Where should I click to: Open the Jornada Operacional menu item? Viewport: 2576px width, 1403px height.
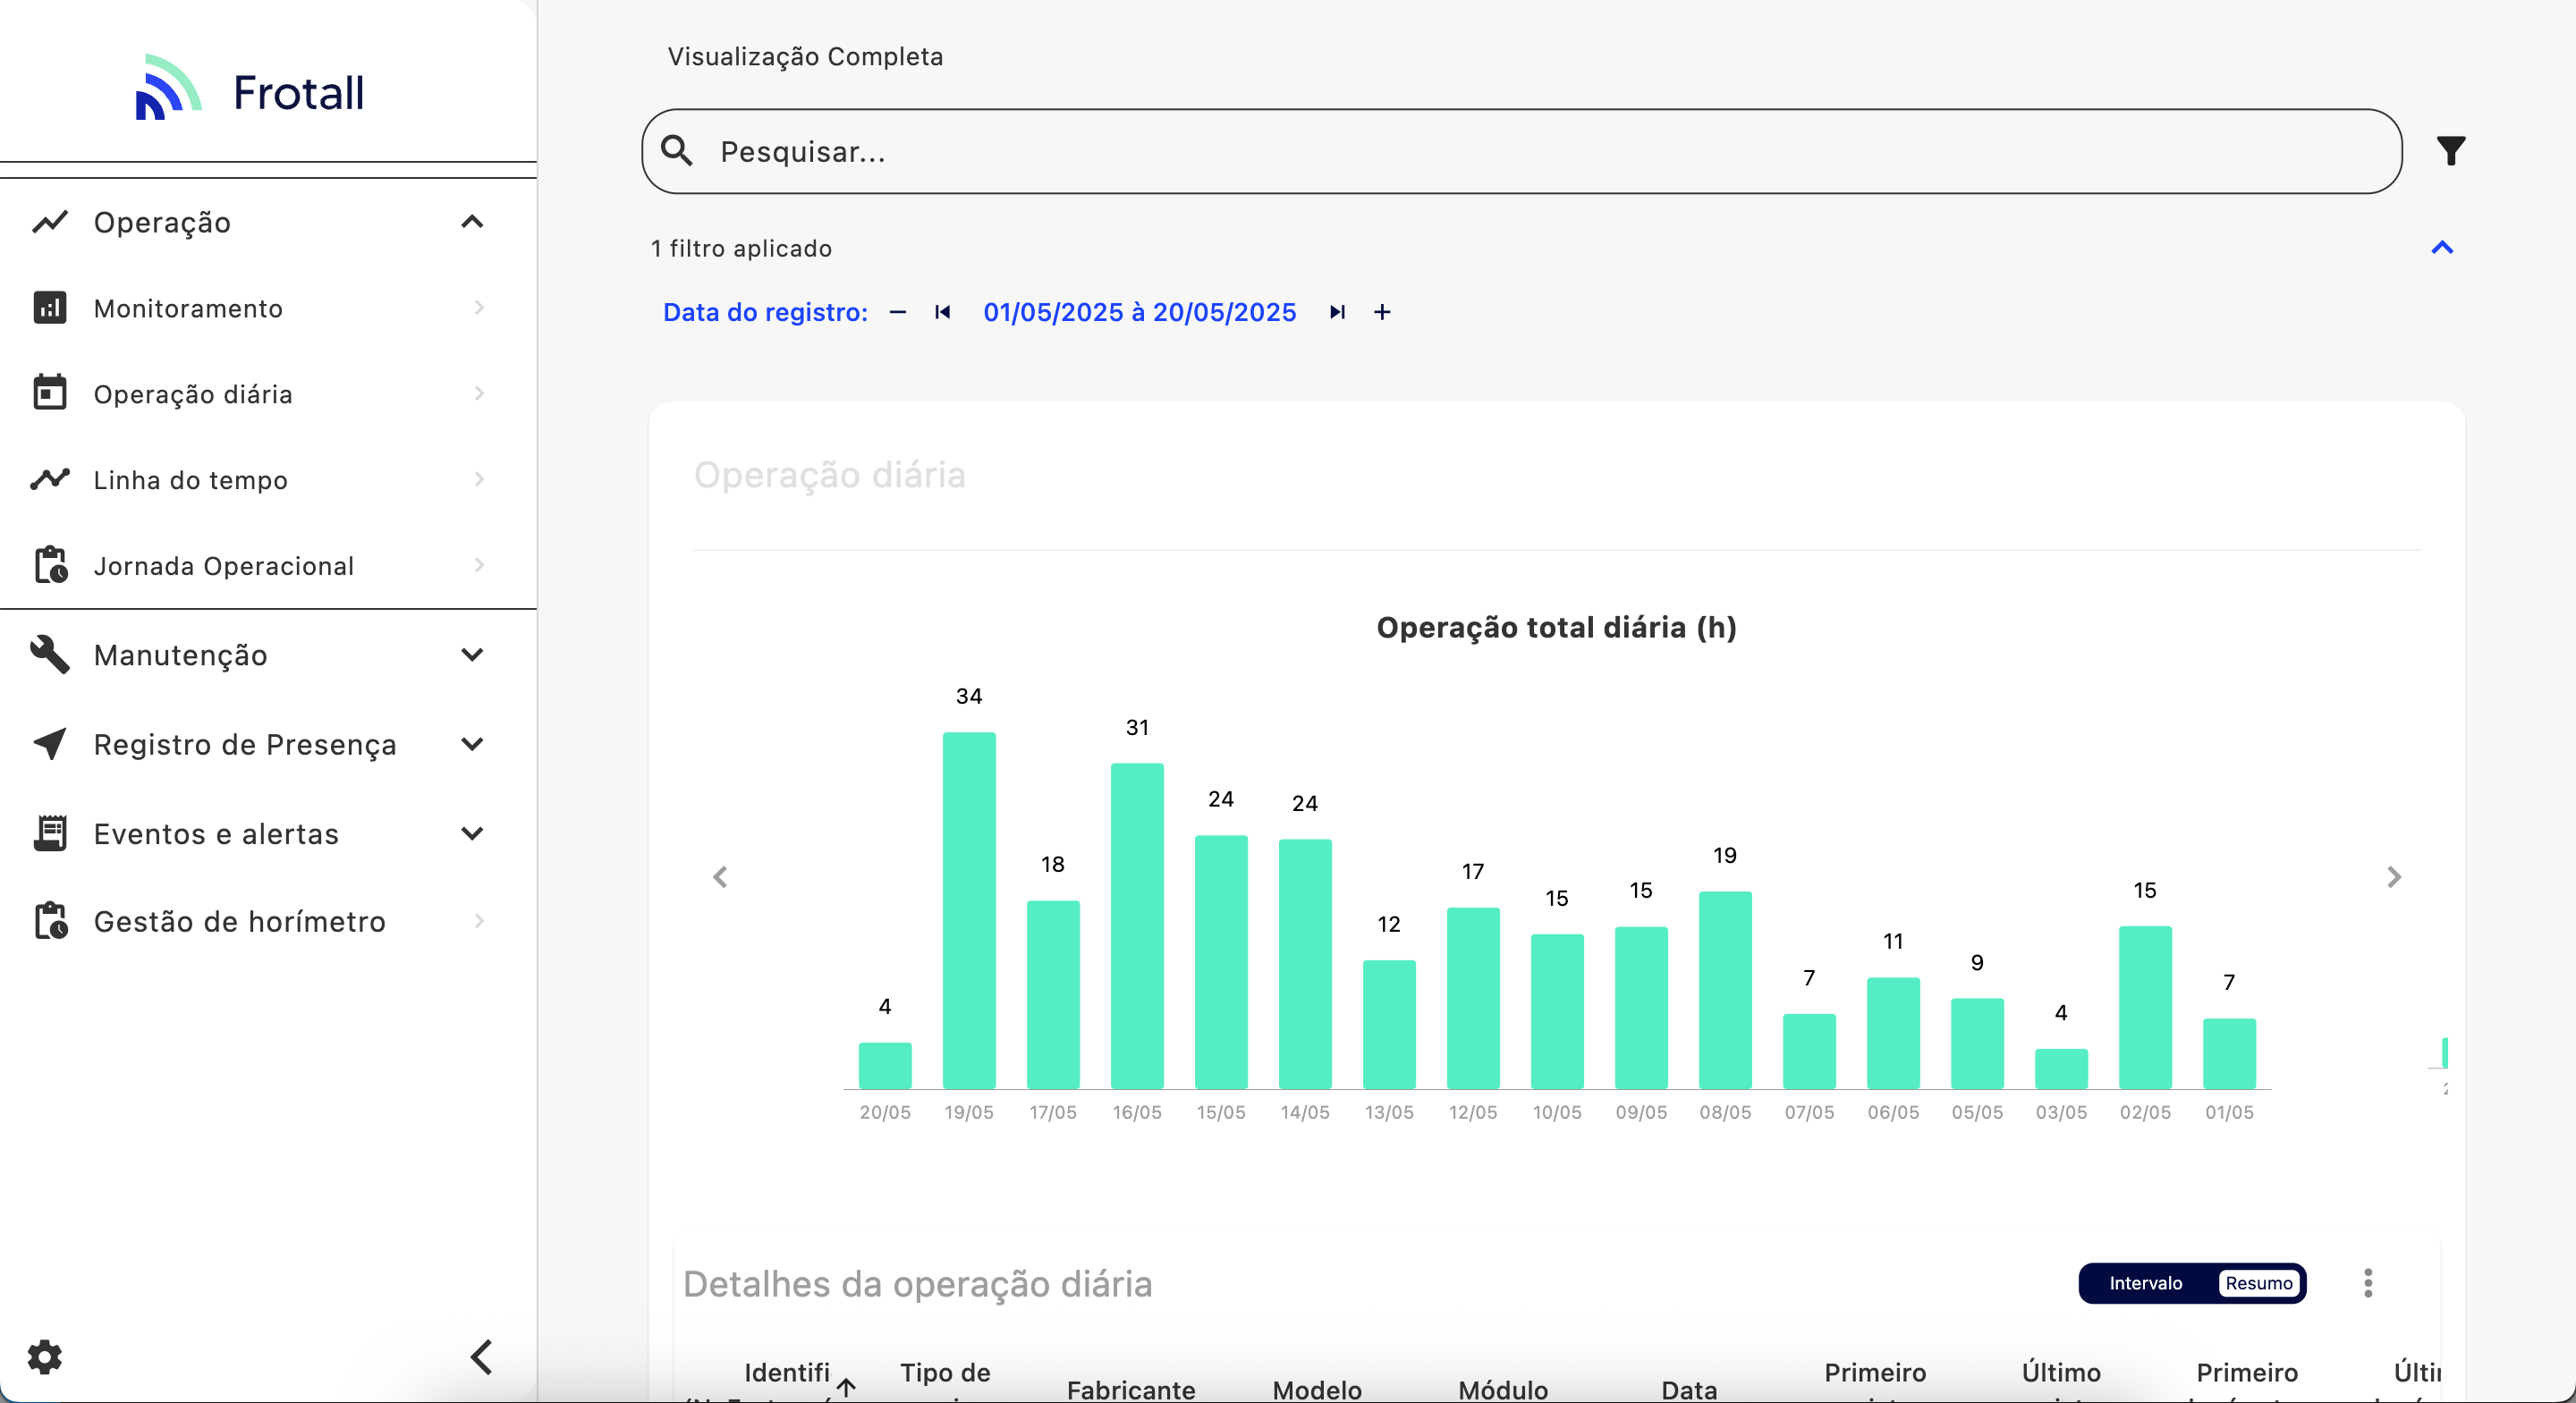click(268, 565)
